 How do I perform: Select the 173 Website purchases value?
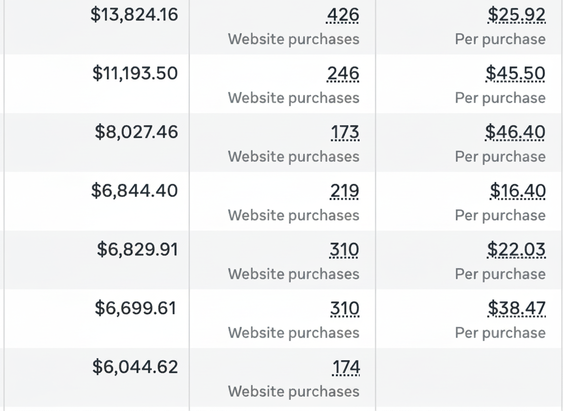click(x=345, y=132)
